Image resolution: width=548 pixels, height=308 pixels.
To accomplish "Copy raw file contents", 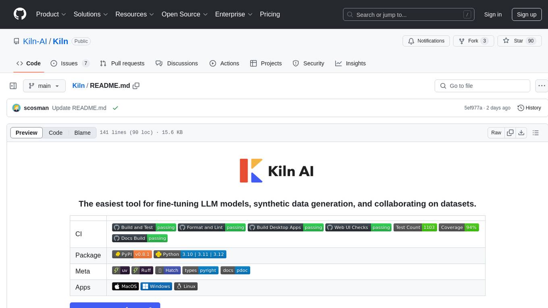I will point(510,133).
